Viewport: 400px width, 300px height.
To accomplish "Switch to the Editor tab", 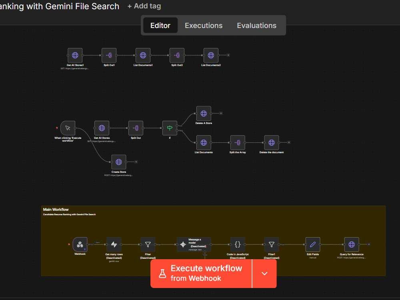I will coord(160,25).
